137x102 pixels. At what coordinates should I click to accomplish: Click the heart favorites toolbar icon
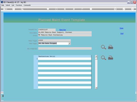tap(48, 9)
